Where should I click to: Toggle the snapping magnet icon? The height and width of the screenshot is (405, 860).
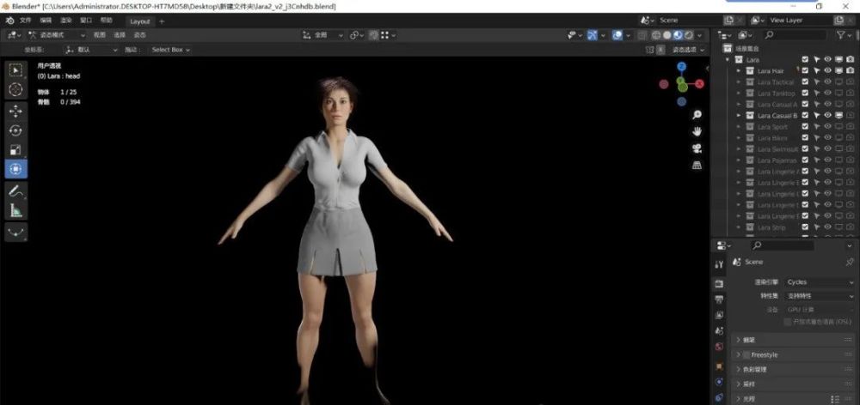[373, 35]
